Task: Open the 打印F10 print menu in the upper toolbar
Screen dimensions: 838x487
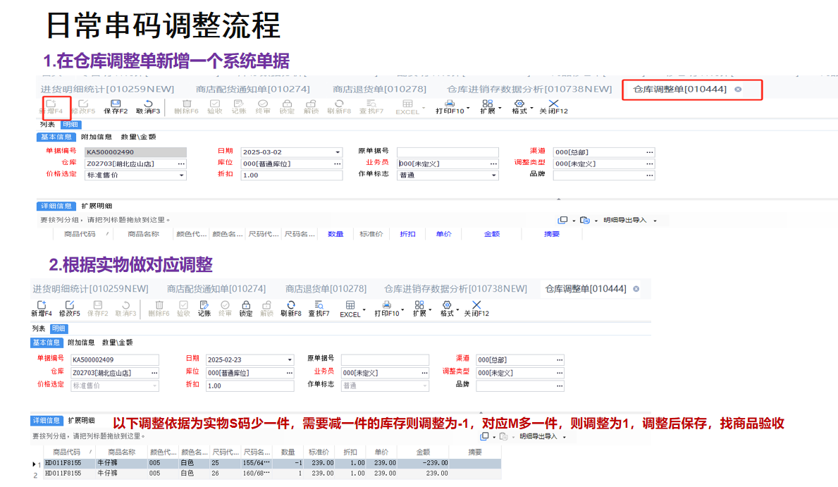Action: [x=450, y=106]
